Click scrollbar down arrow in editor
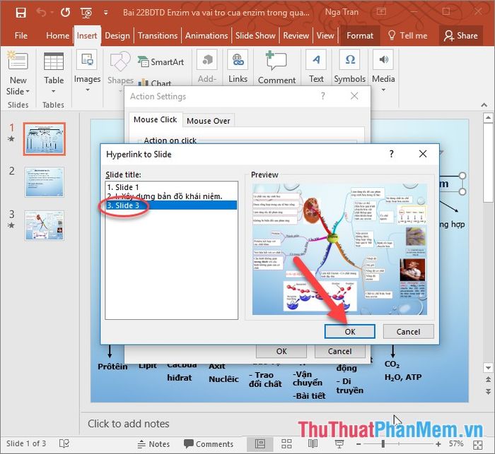The height and width of the screenshot is (454, 495). pyautogui.click(x=488, y=368)
